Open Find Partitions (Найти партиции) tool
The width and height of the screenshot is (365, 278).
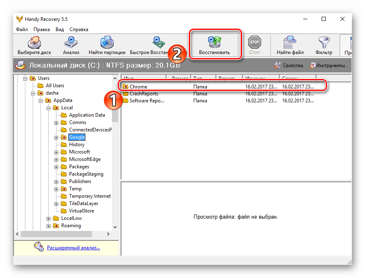tap(107, 45)
